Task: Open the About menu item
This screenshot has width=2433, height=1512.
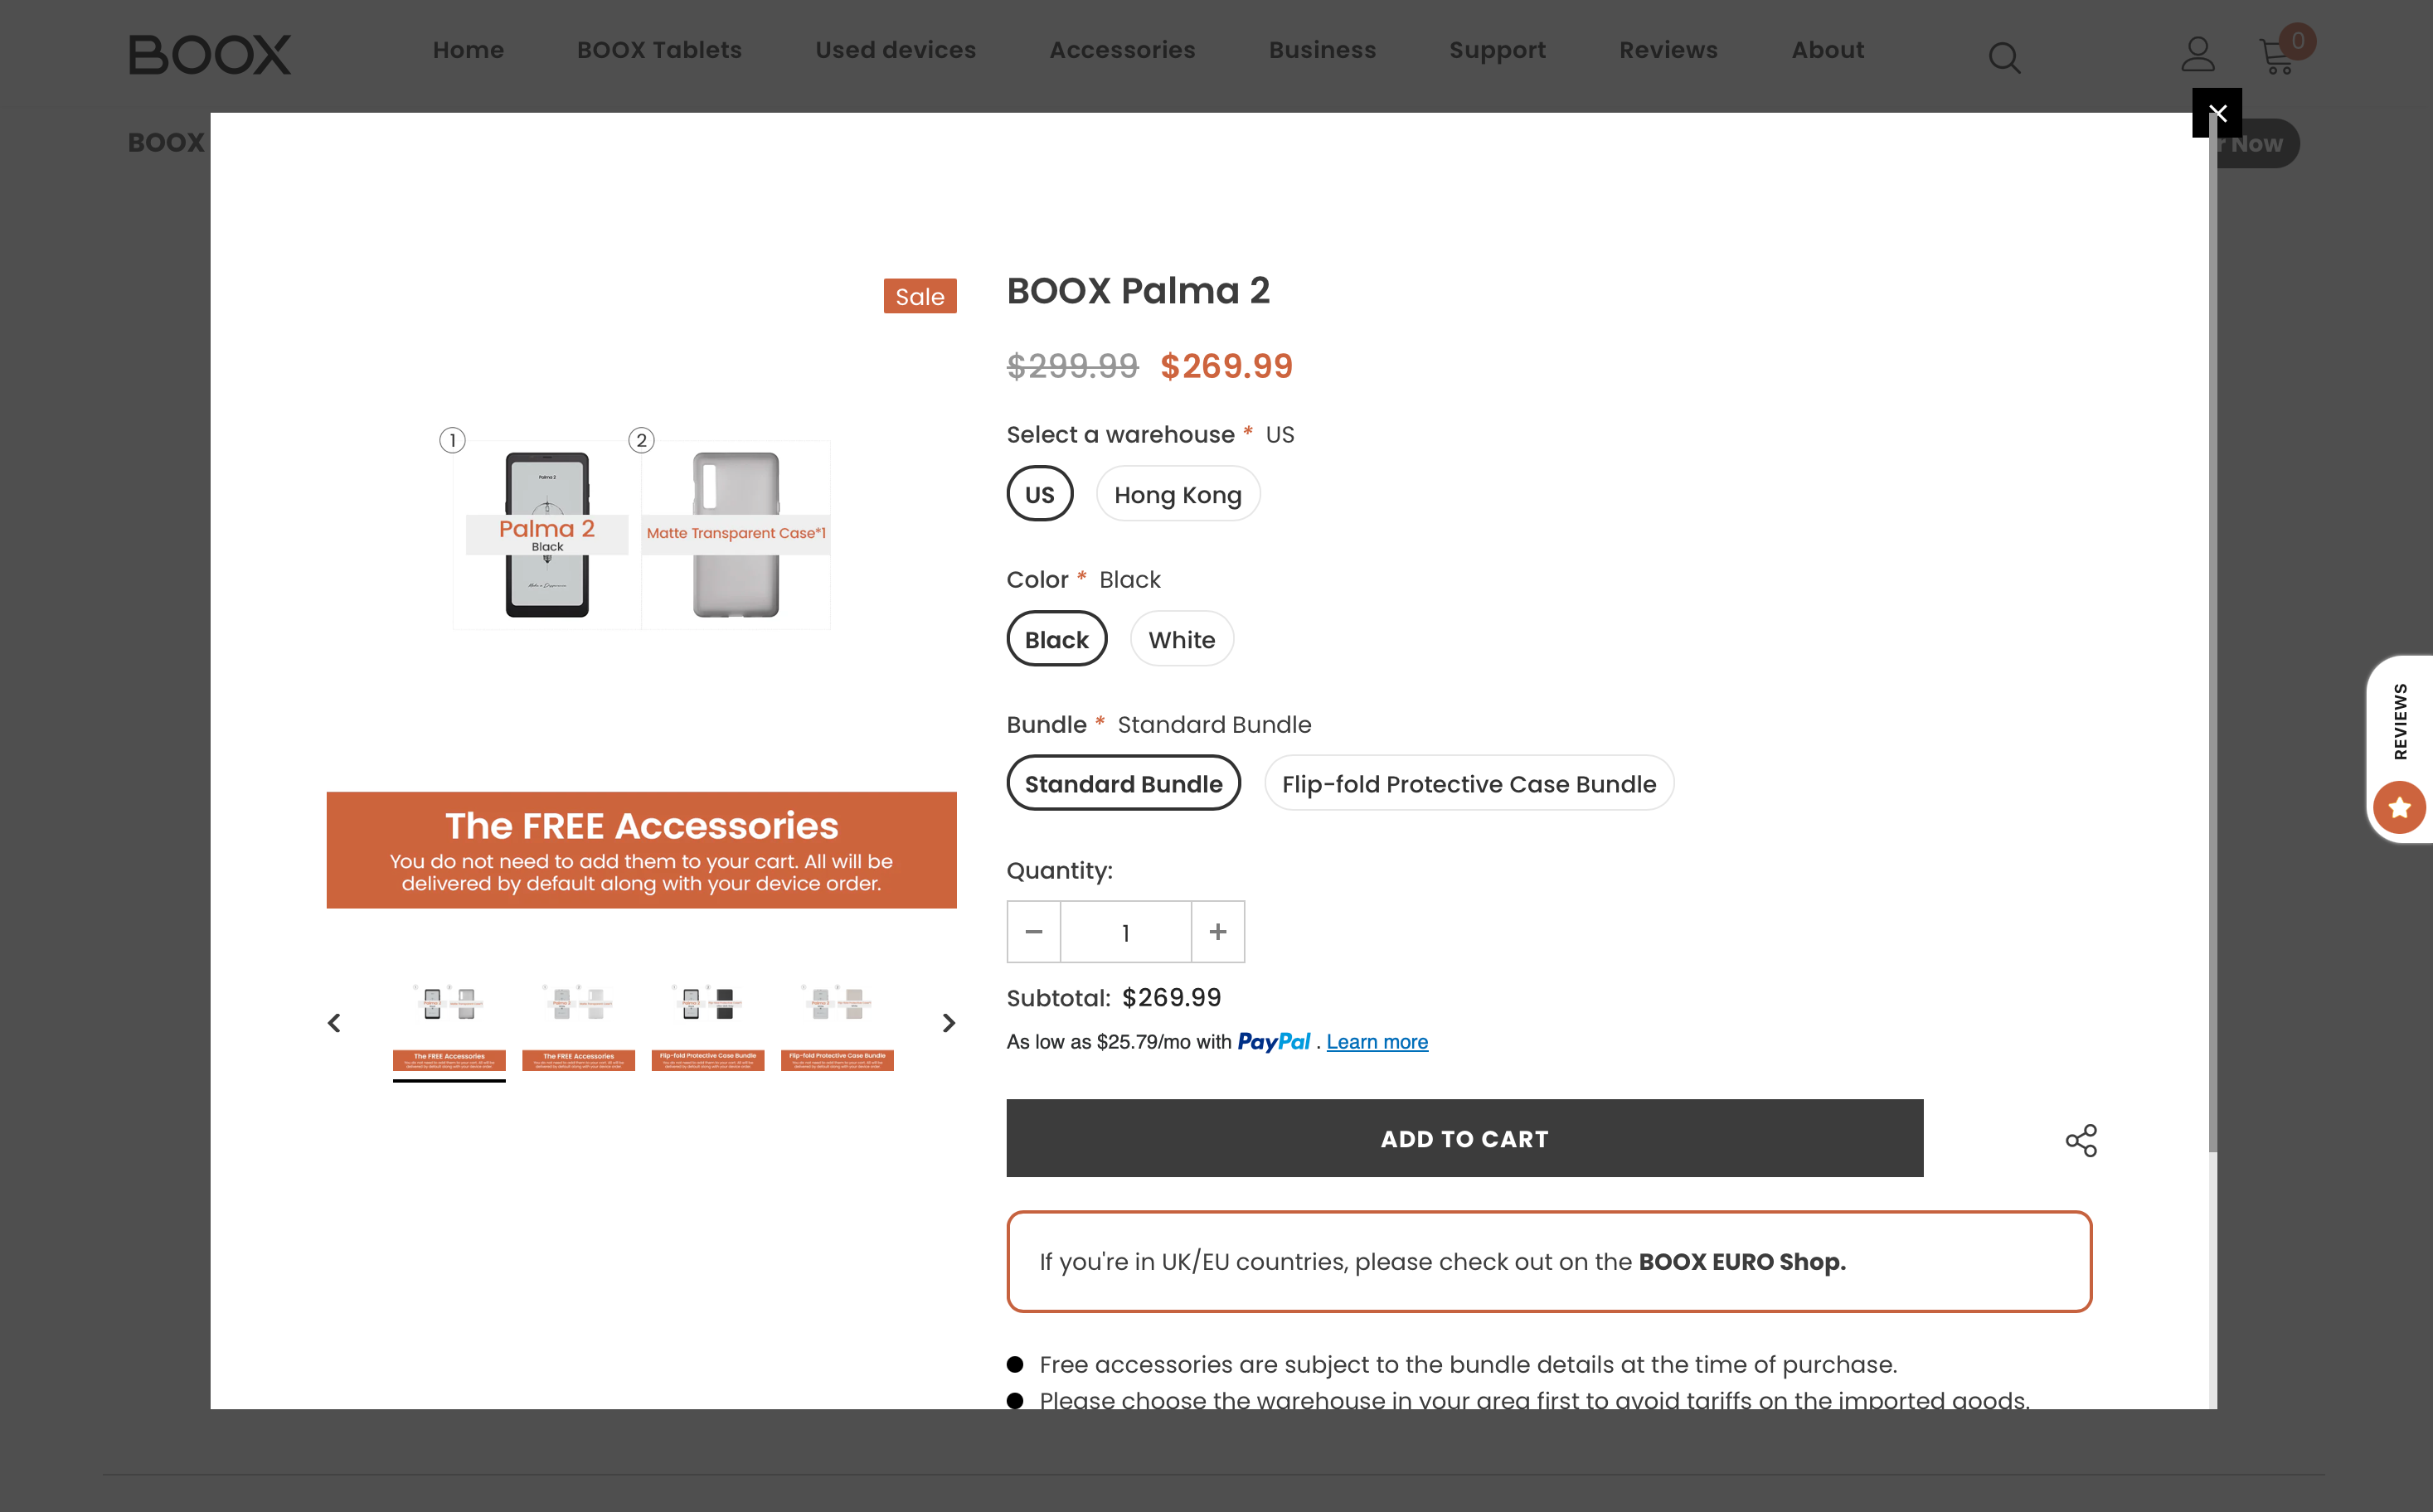Action: click(1828, 50)
